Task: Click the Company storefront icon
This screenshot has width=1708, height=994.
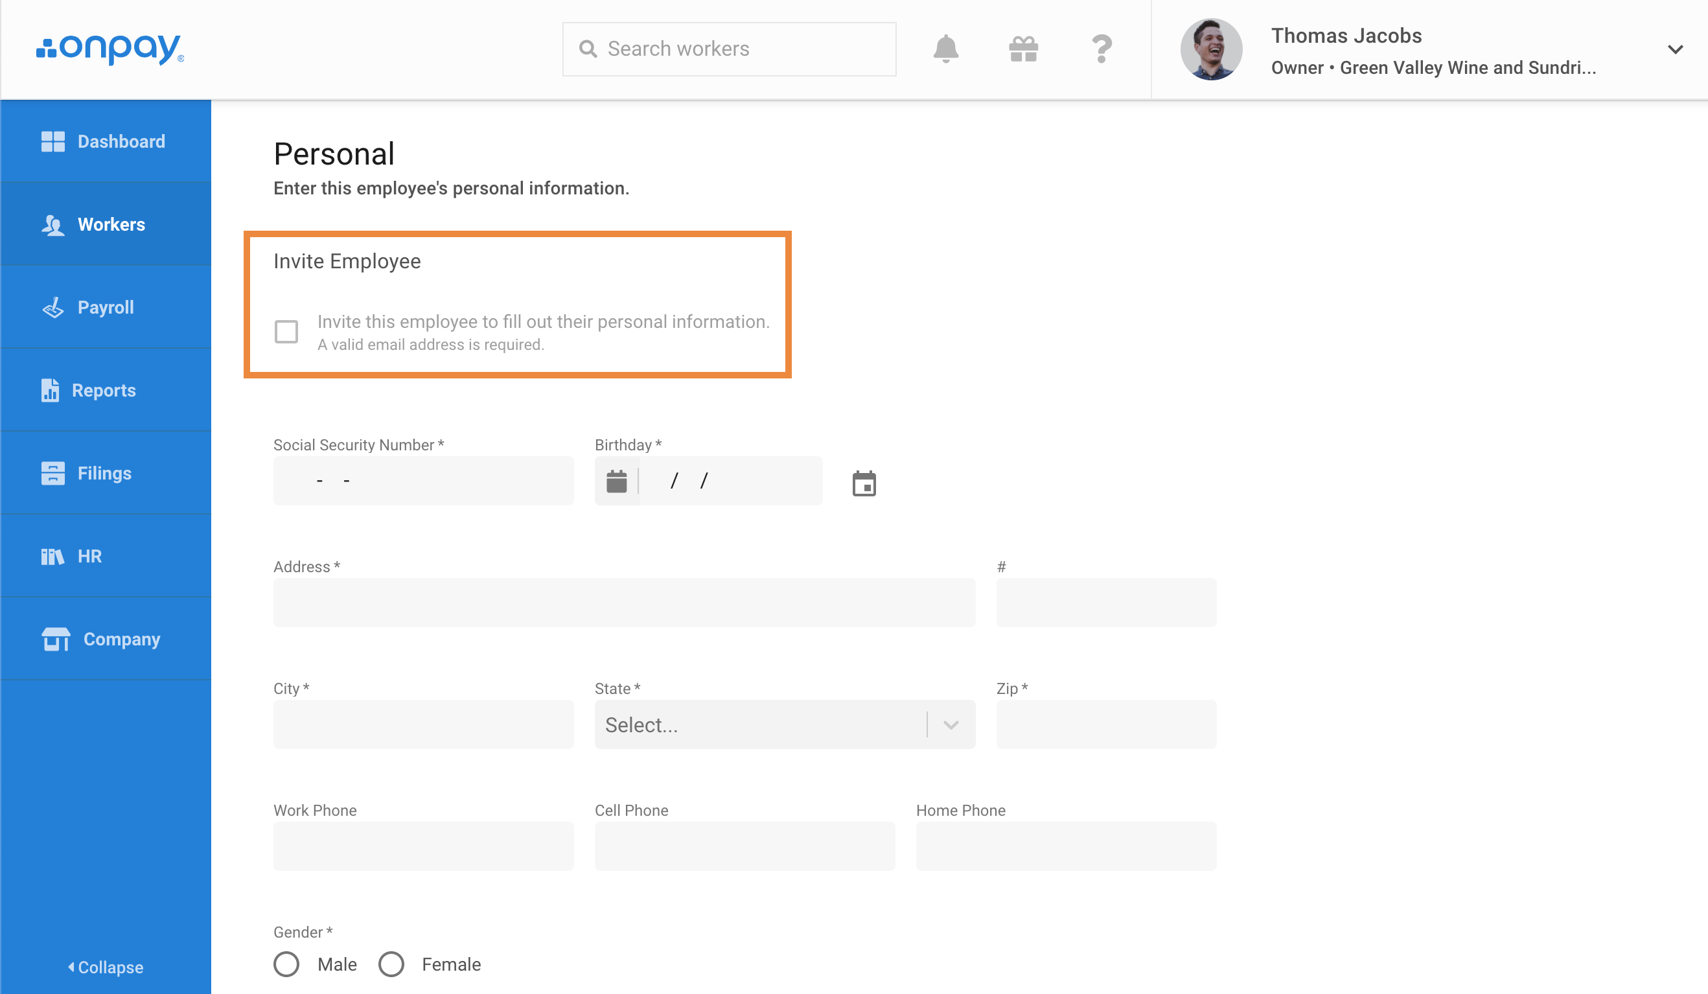Action: point(56,639)
